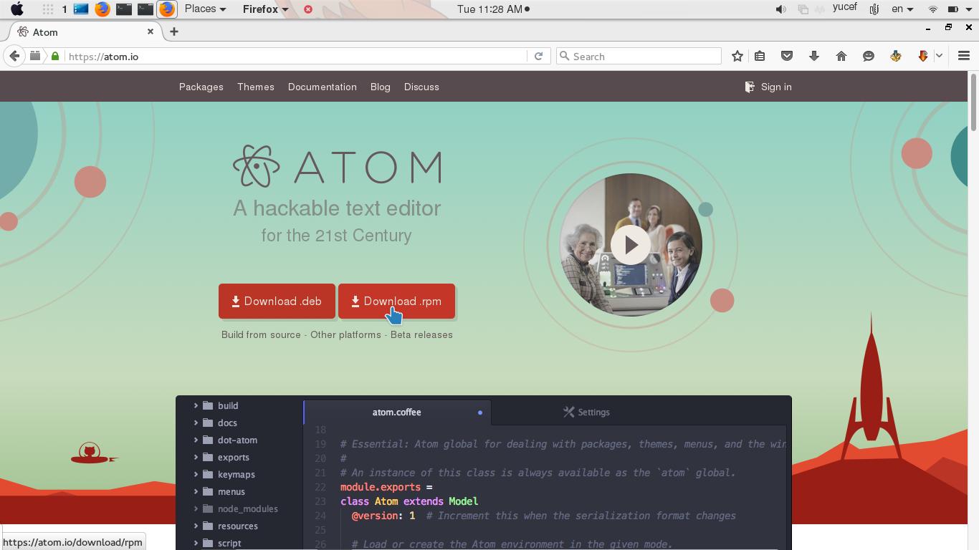Open Pocket using its toolbar icon
Image resolution: width=979 pixels, height=550 pixels.
click(x=787, y=56)
